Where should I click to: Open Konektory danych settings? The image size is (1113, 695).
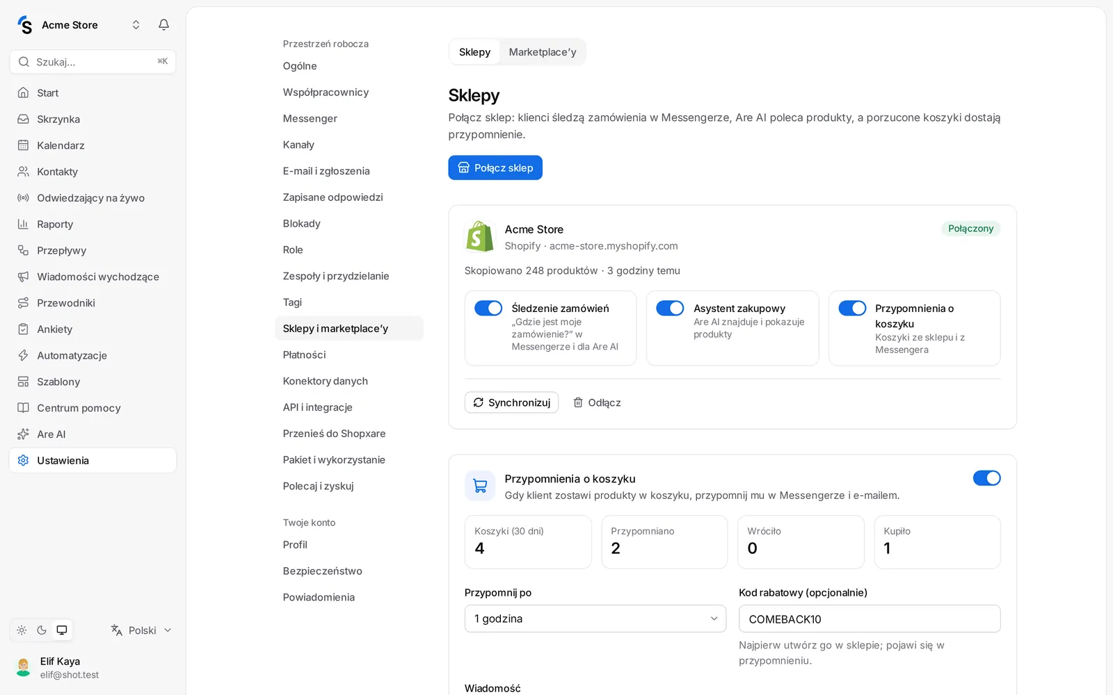click(x=349, y=381)
